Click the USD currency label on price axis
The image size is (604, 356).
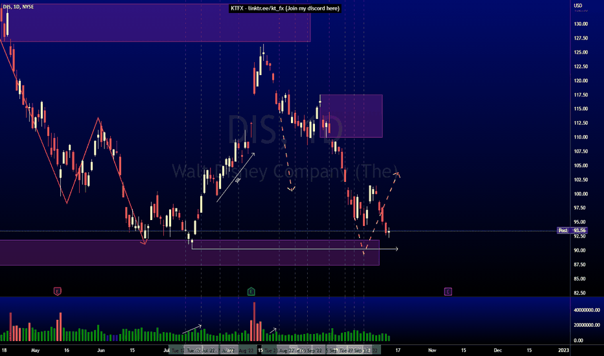[x=578, y=5]
